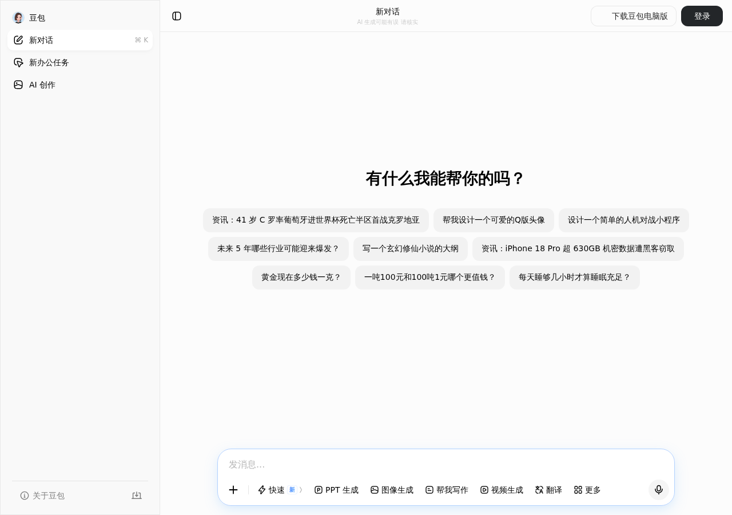Select the PPT 生成 tool
Viewport: 732px width, 515px height.
coord(336,490)
